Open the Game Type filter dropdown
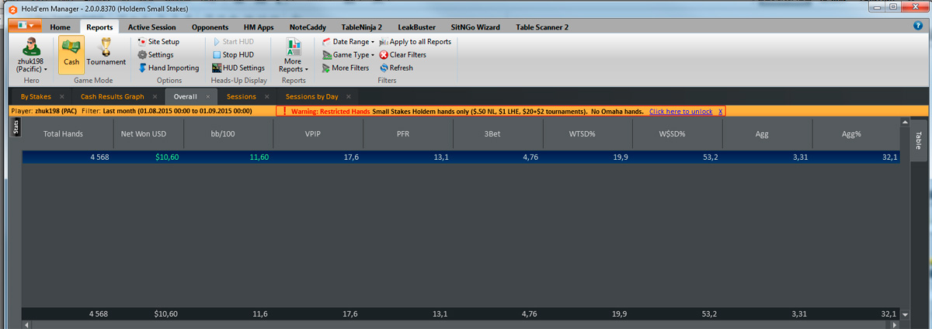Viewport: 932px width, 329px height. [x=348, y=55]
